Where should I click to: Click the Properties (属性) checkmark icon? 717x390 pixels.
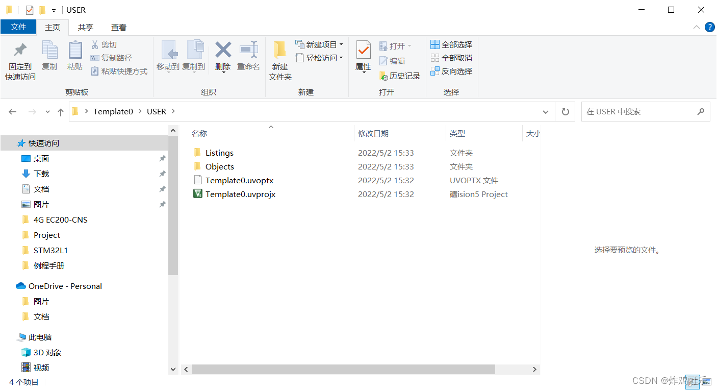click(x=363, y=50)
